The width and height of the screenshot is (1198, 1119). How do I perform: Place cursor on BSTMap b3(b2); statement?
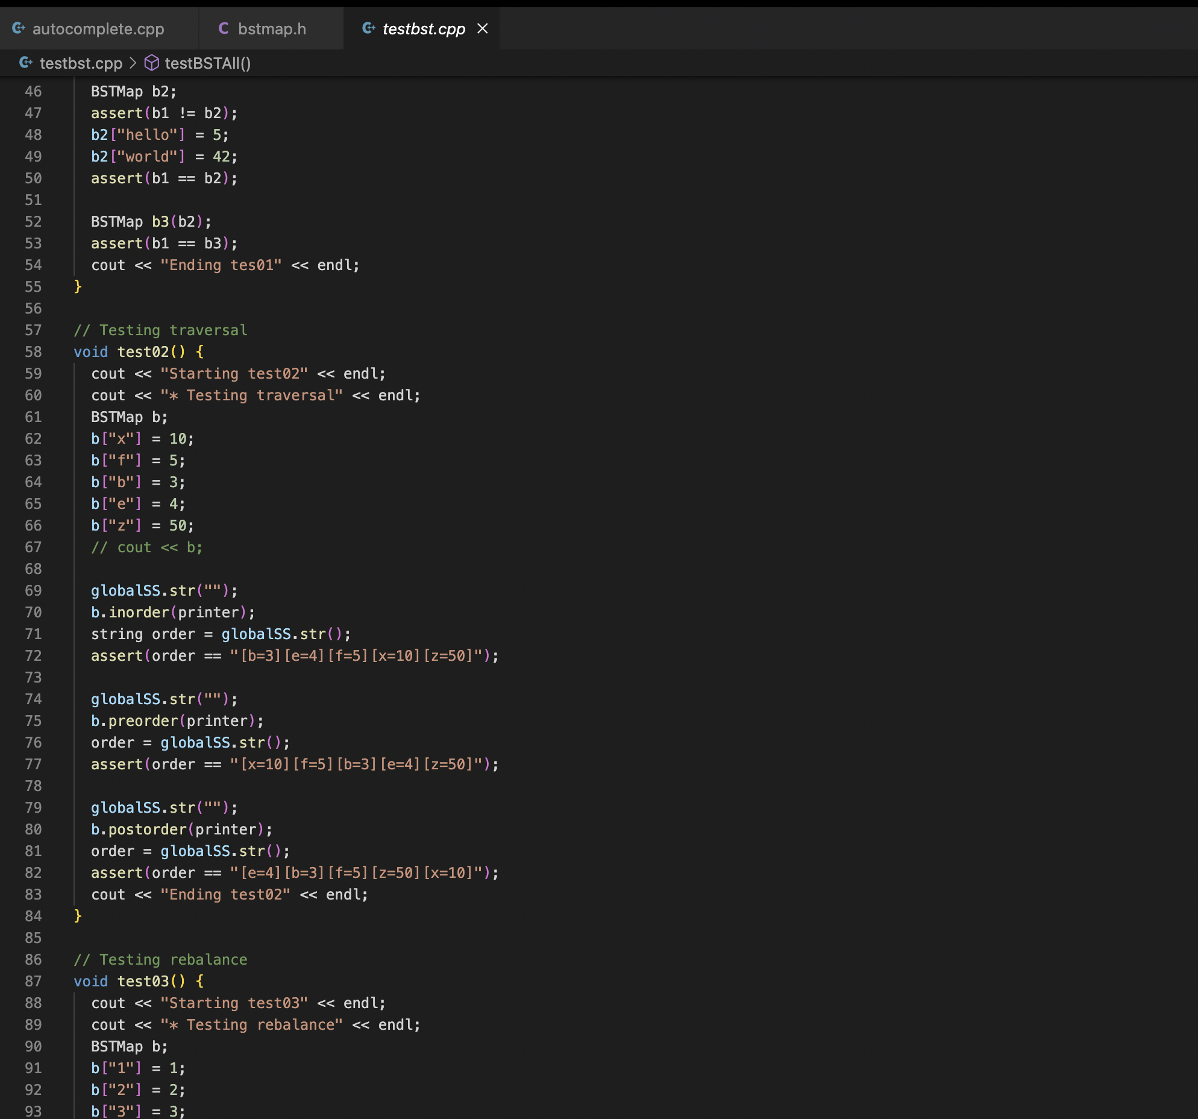[151, 221]
